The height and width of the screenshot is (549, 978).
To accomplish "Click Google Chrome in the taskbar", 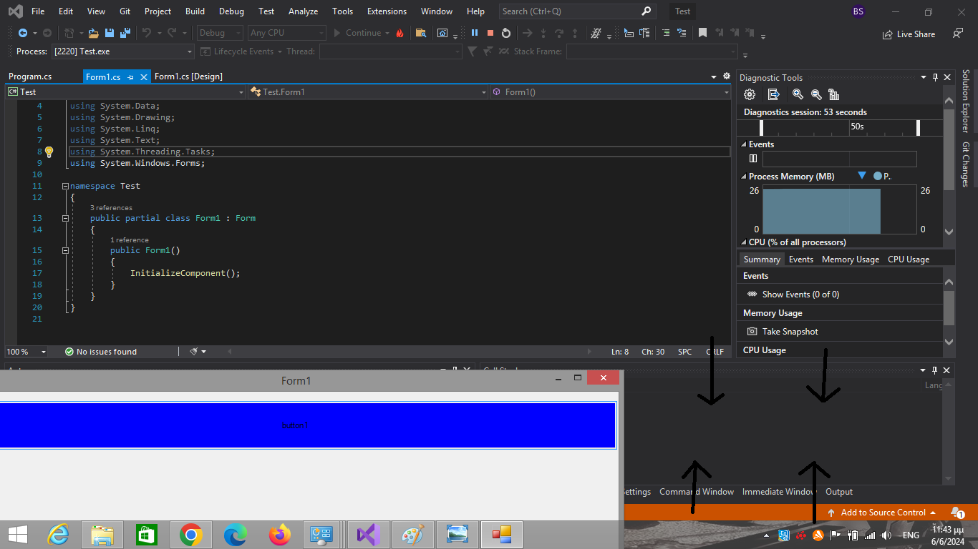I will pos(190,535).
